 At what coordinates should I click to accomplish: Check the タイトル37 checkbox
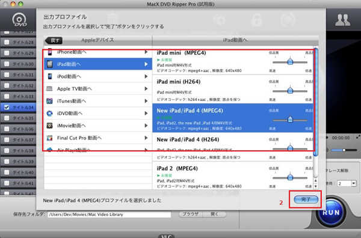click(x=7, y=139)
